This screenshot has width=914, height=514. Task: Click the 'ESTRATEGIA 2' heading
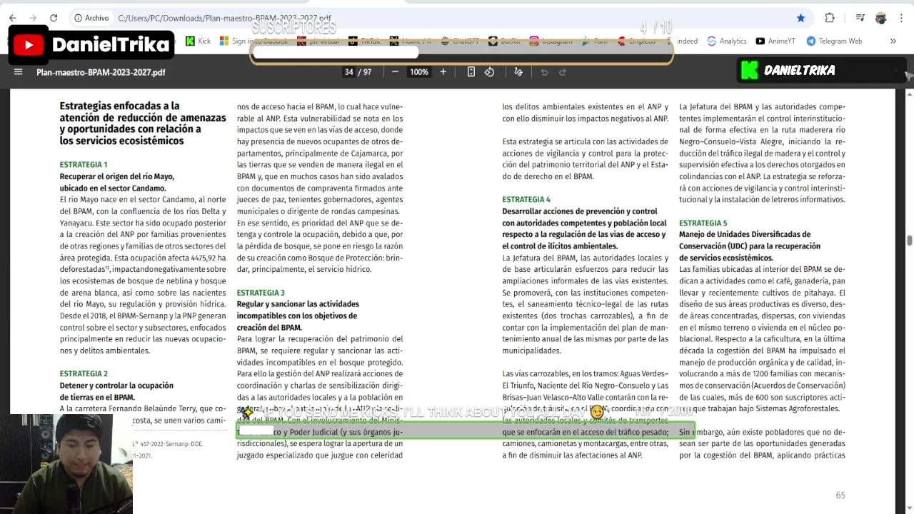pyautogui.click(x=84, y=374)
